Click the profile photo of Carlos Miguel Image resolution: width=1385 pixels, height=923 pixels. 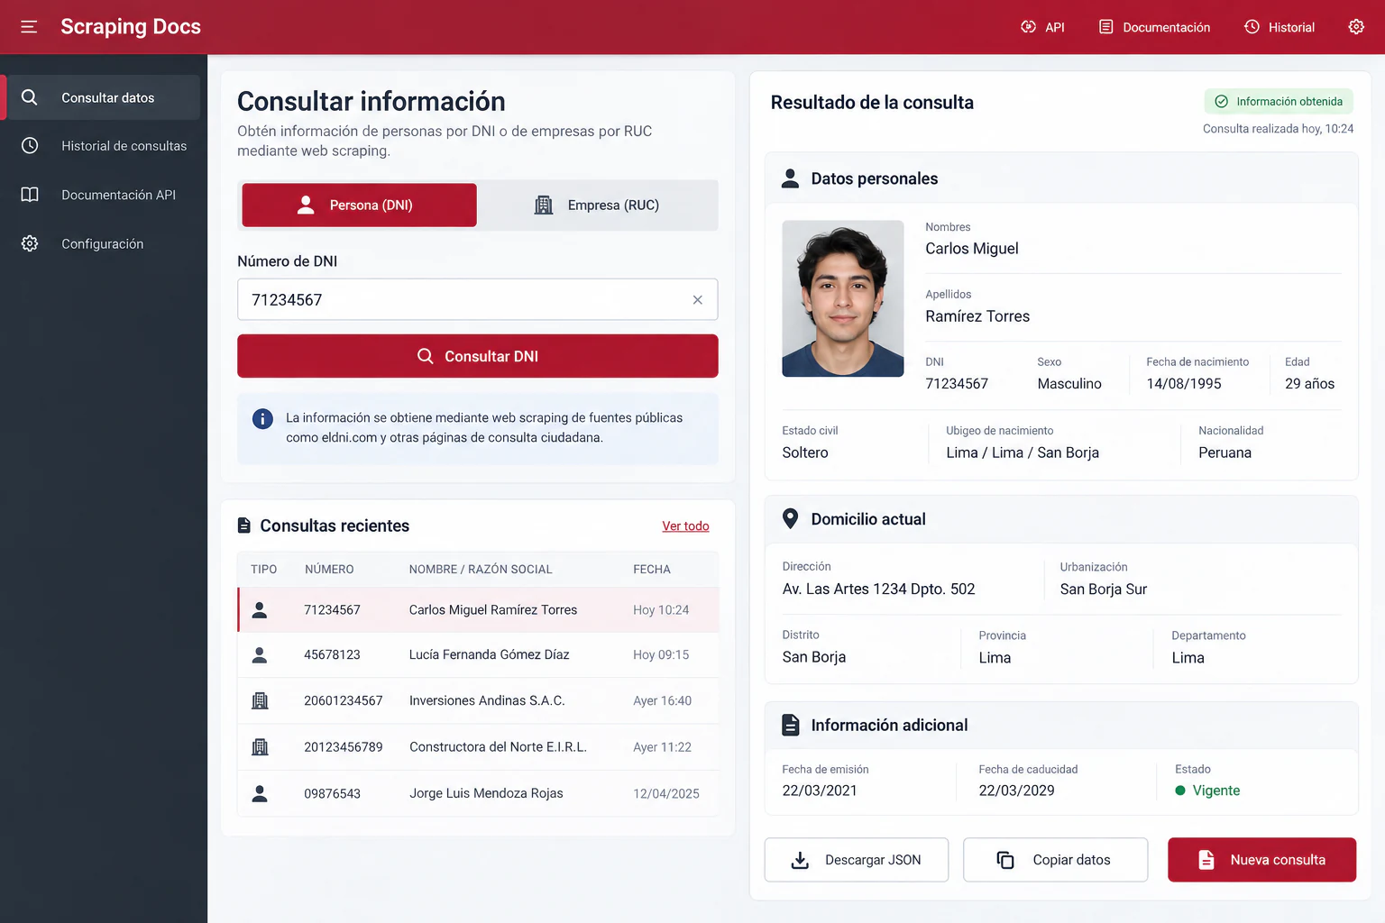(x=843, y=298)
